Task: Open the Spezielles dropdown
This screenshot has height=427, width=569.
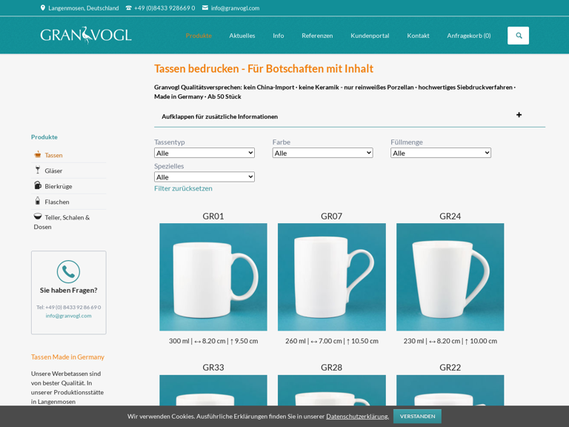Action: click(x=204, y=177)
